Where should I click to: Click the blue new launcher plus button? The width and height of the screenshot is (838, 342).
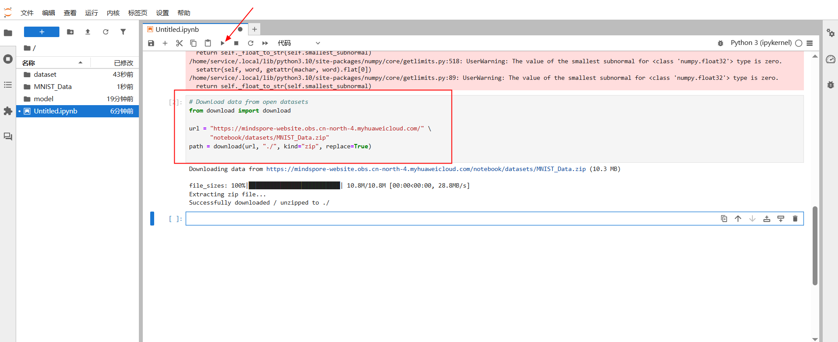click(x=41, y=32)
